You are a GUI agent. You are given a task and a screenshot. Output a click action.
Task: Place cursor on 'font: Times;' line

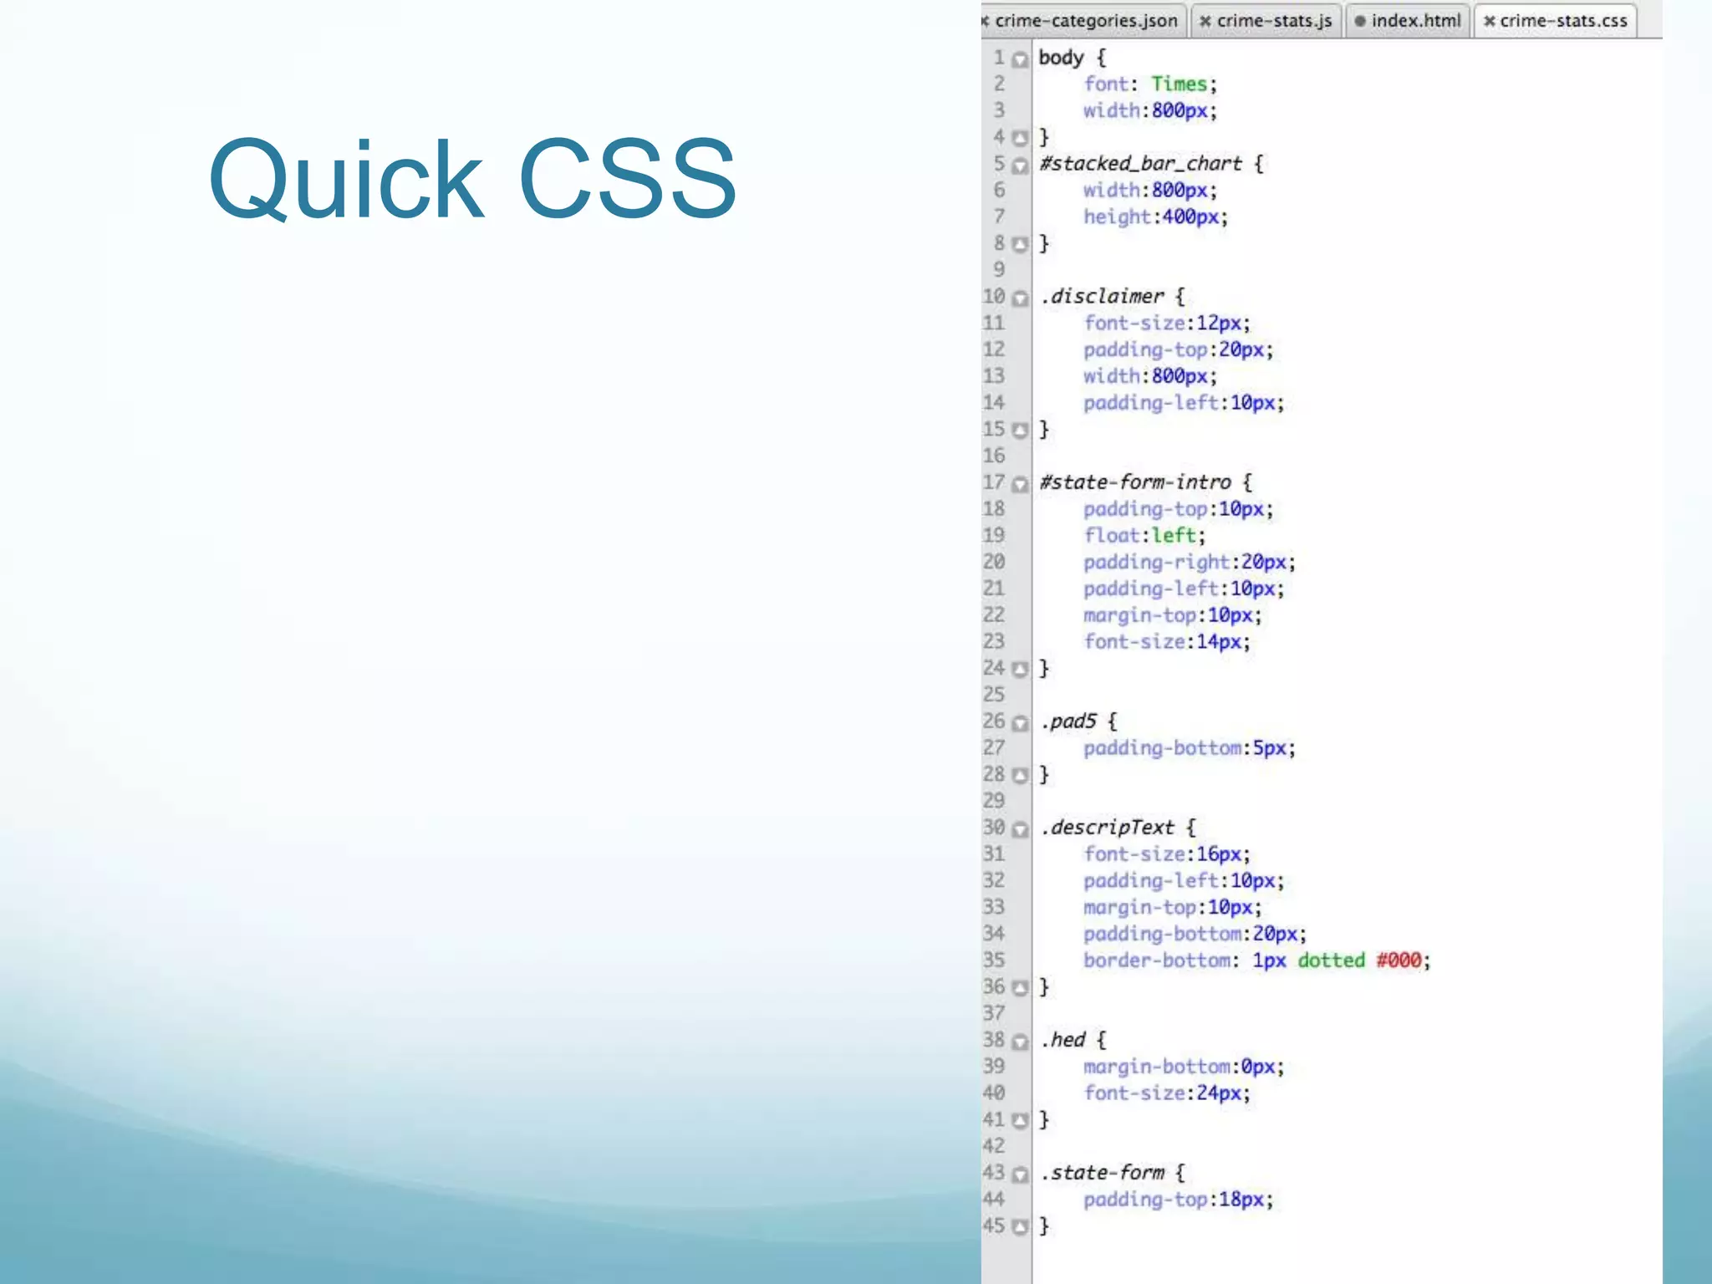(1150, 84)
